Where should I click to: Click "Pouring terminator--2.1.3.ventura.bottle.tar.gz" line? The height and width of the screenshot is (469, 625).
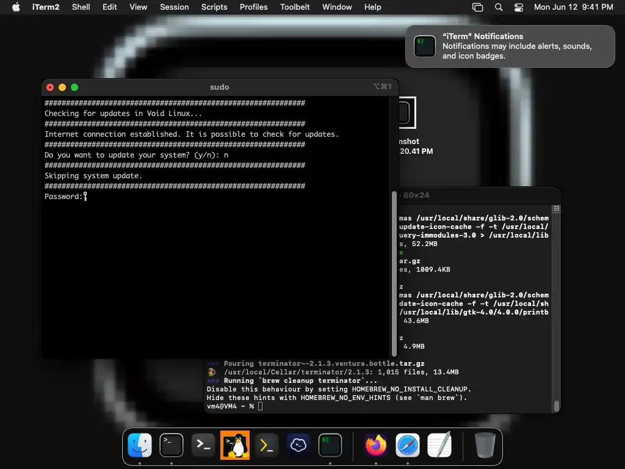(x=316, y=363)
